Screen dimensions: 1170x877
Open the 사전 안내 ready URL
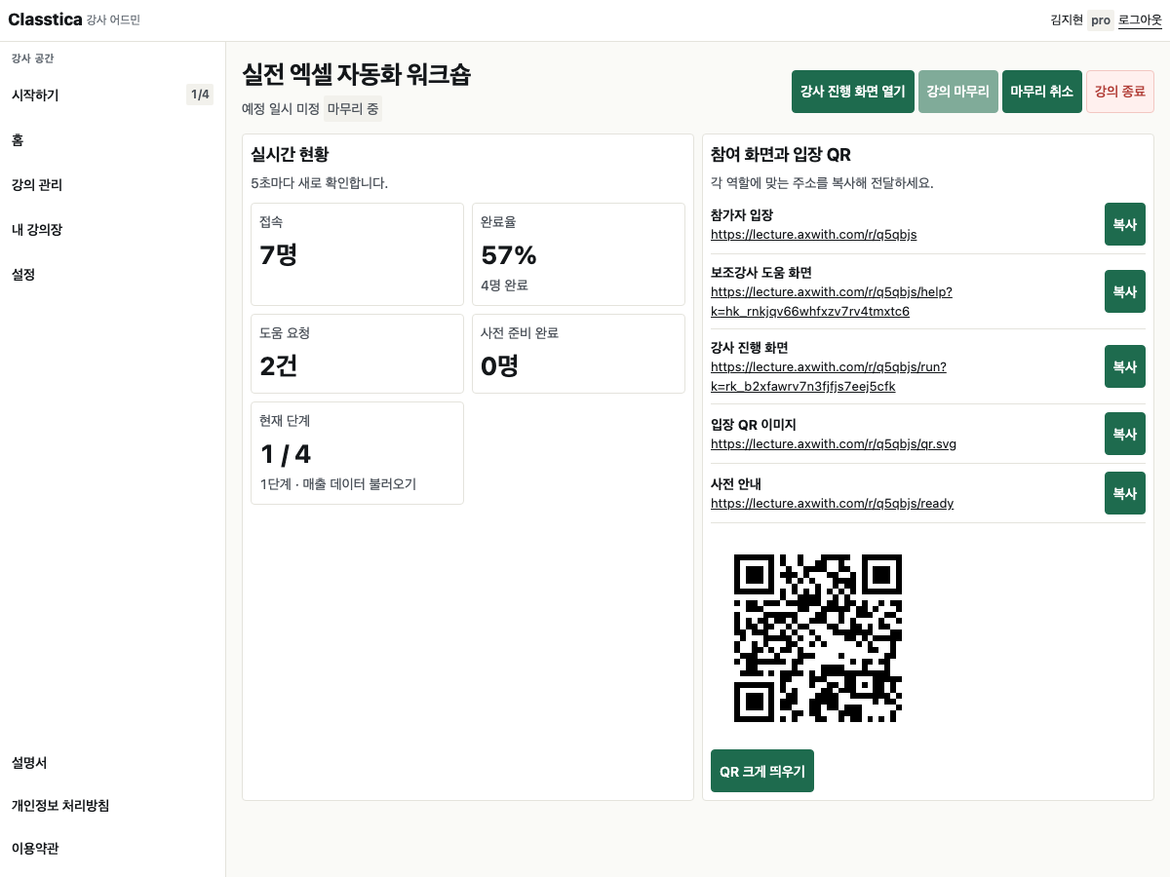(832, 503)
